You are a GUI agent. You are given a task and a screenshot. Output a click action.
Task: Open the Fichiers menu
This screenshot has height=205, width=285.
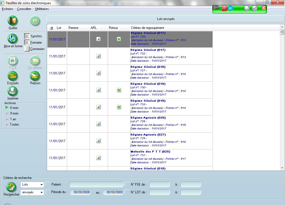pyautogui.click(x=7, y=9)
